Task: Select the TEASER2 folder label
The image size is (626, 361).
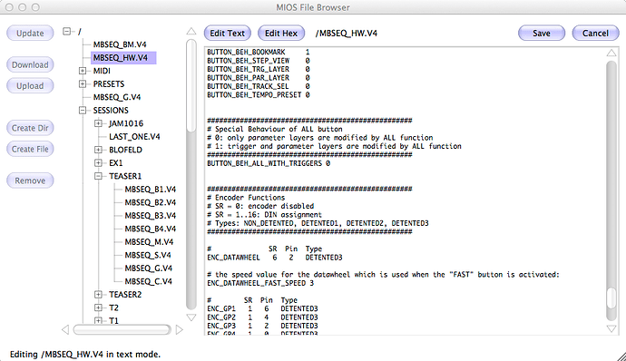Action: pyautogui.click(x=125, y=294)
